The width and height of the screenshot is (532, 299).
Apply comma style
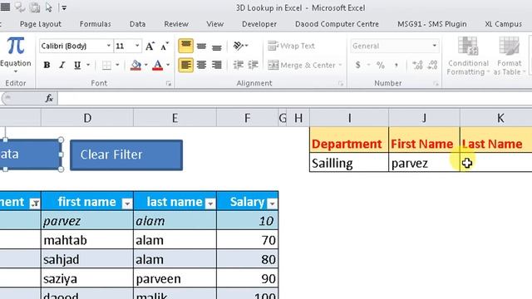396,65
